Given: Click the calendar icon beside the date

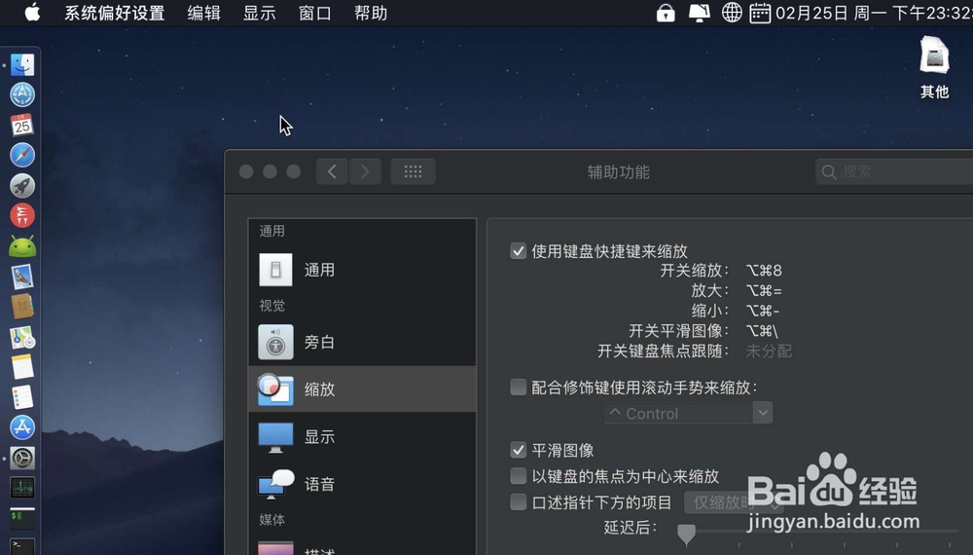Looking at the screenshot, I should [x=760, y=13].
